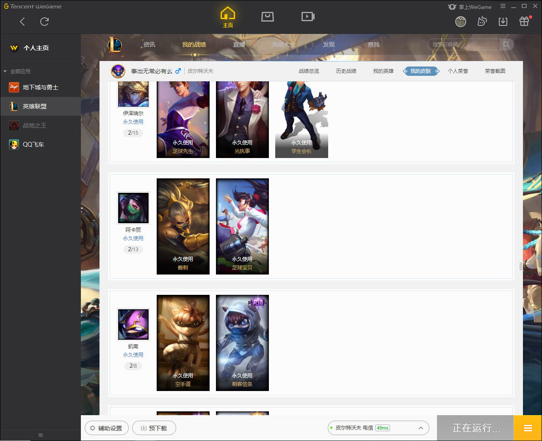The image size is (542, 441).
Task: Open 荣誉截图 sub-tab
Action: tap(495, 71)
